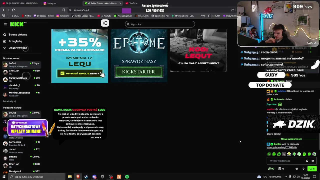Expand followed list with Pokaż więcej
Screen dimensions: 320x180
tap(9, 101)
